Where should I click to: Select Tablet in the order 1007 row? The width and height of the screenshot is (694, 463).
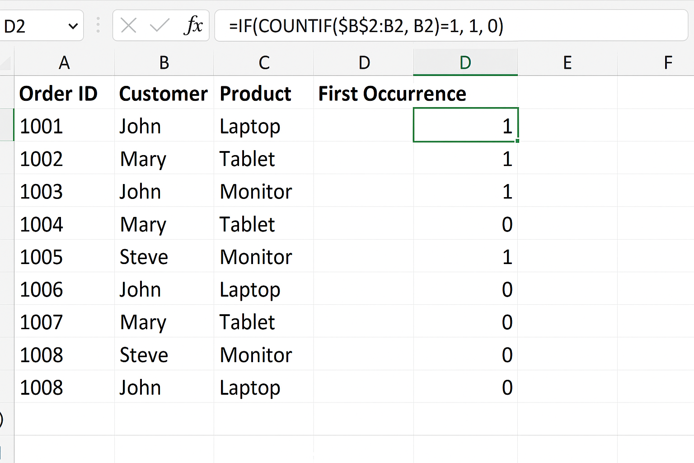(264, 321)
